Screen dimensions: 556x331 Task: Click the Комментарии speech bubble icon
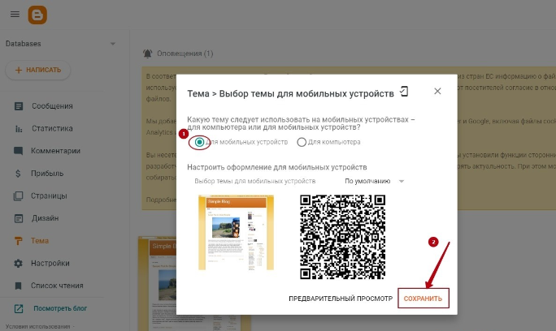(18, 151)
